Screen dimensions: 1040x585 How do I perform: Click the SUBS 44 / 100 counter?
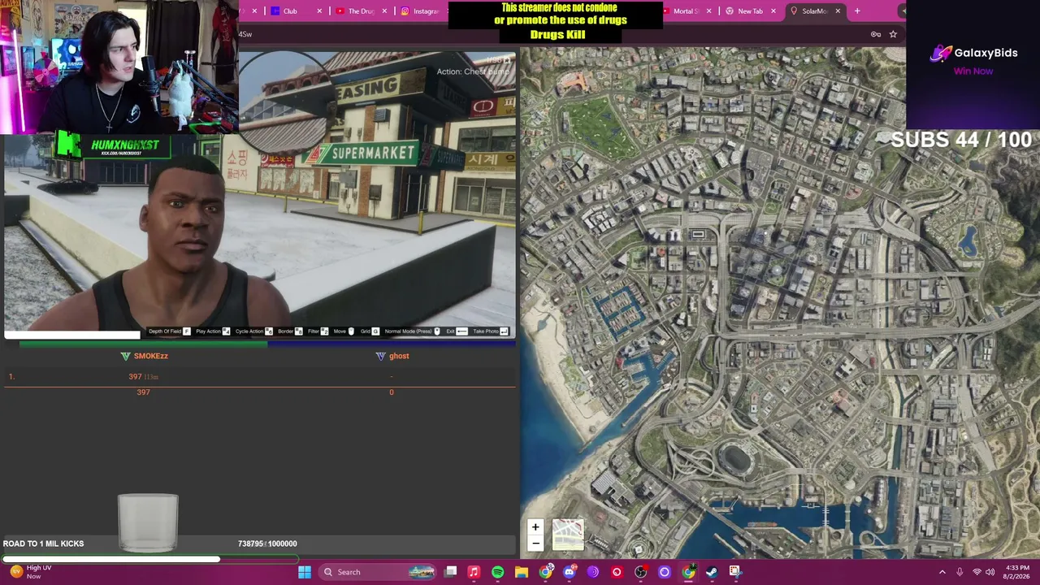[961, 140]
